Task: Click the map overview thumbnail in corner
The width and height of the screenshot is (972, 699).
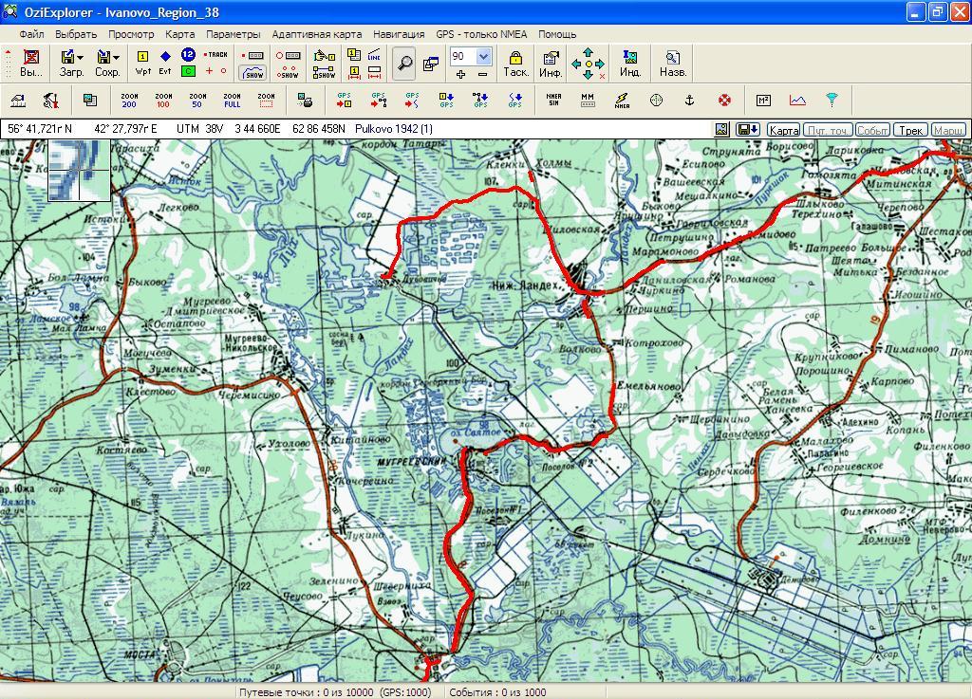Action: (79, 170)
